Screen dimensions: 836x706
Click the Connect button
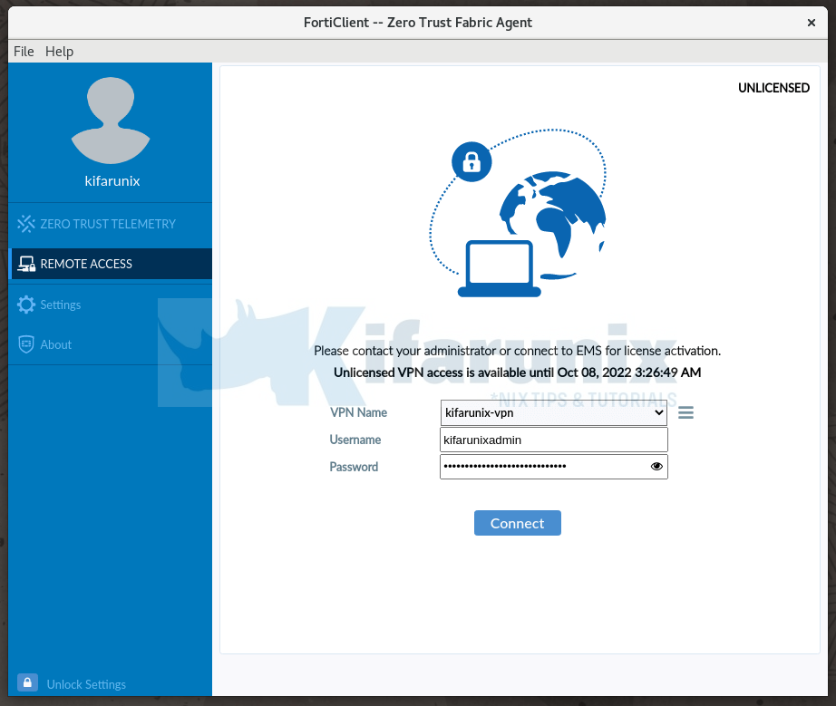point(517,523)
